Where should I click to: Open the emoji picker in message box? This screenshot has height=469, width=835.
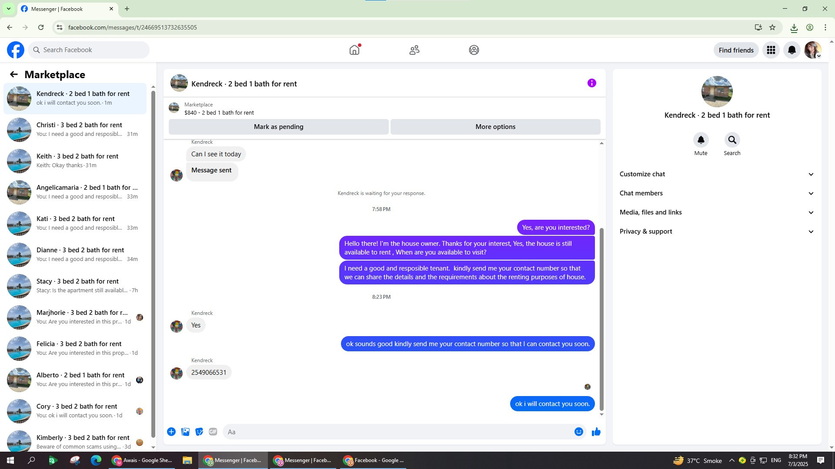tap(578, 432)
